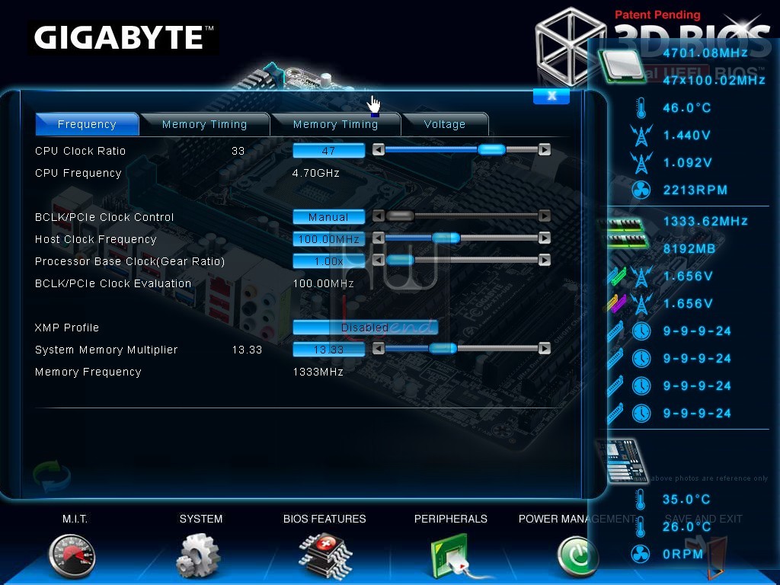Screen dimensions: 780x585
Task: Click the voltage tower icon beside 1.092V
Action: coord(641,163)
